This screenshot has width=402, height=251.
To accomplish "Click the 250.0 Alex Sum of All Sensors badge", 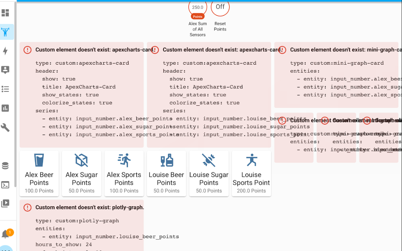I will point(197,7).
